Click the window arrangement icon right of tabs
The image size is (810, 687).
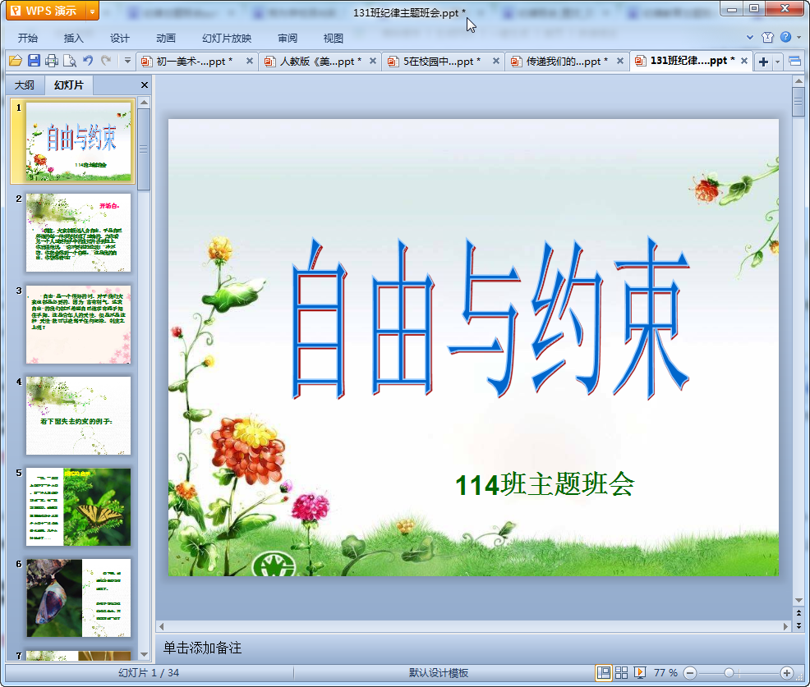pyautogui.click(x=795, y=62)
